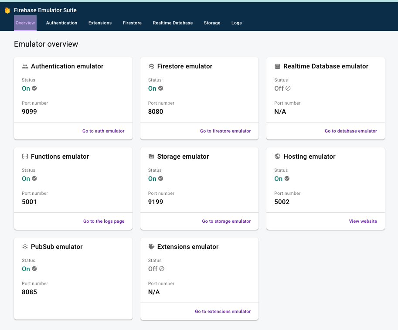The width and height of the screenshot is (398, 330).
Task: Click Authentication port number 9099
Action: click(x=30, y=112)
